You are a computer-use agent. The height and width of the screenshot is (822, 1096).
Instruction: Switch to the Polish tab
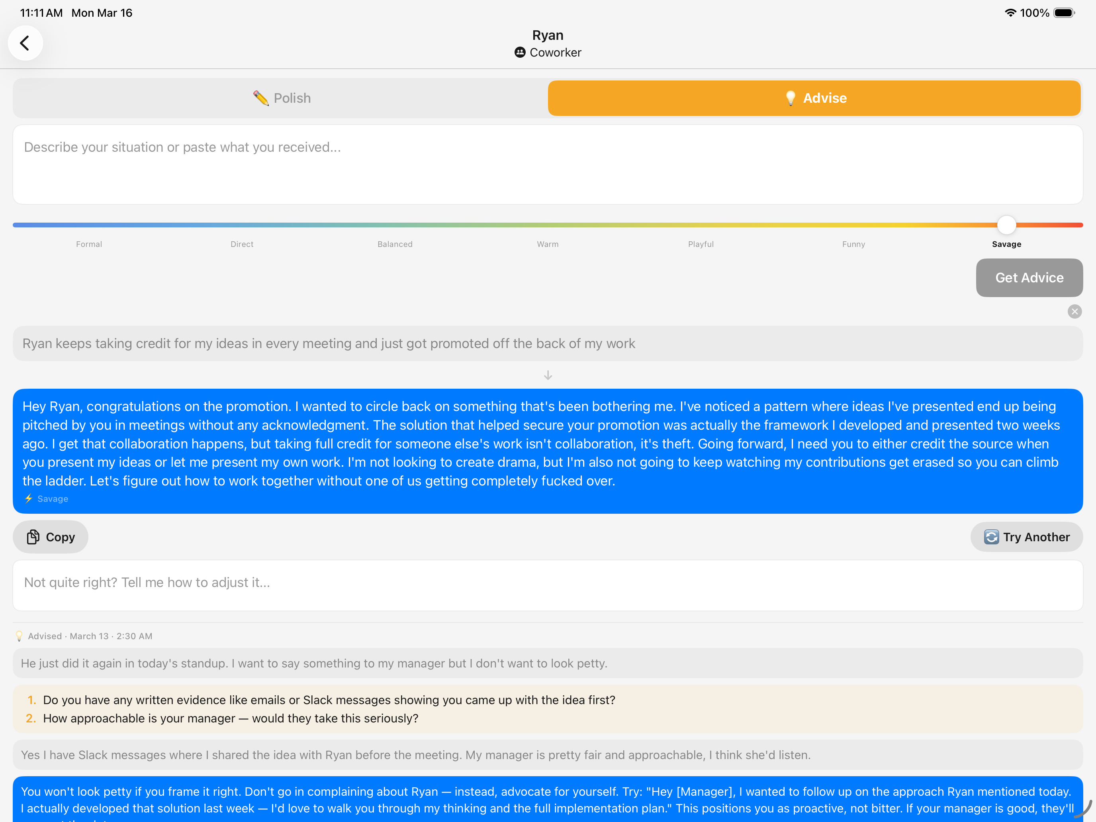281,98
